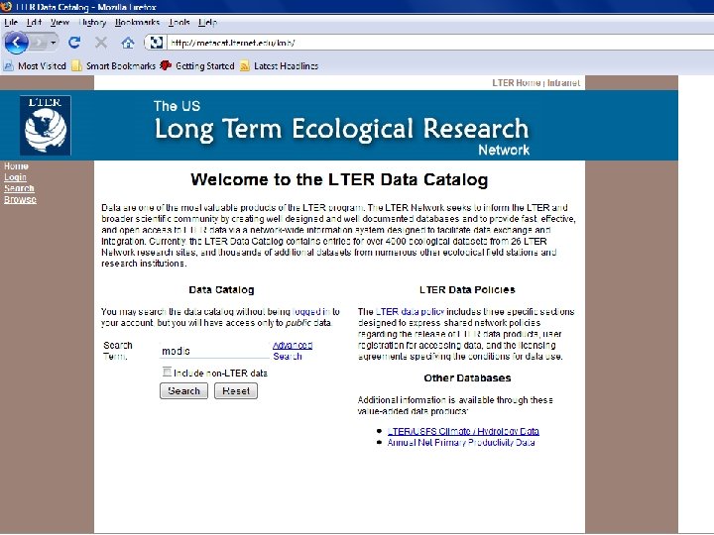Open the LTER data policy link

pyautogui.click(x=410, y=312)
